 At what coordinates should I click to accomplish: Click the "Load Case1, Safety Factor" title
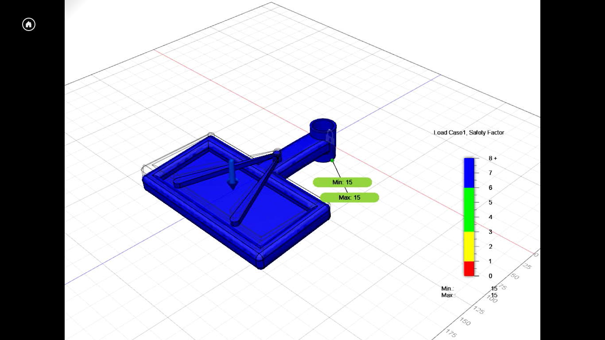[x=469, y=132]
